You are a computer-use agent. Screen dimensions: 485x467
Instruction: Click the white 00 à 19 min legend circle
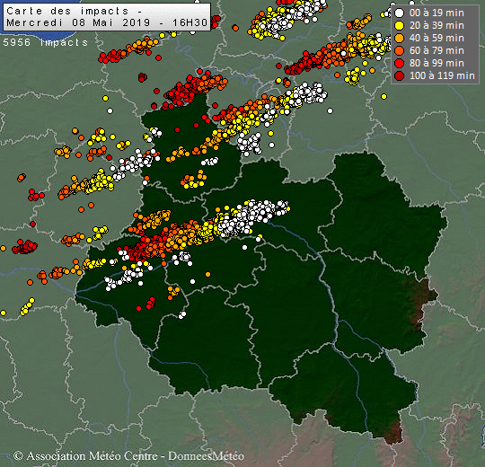coord(400,13)
